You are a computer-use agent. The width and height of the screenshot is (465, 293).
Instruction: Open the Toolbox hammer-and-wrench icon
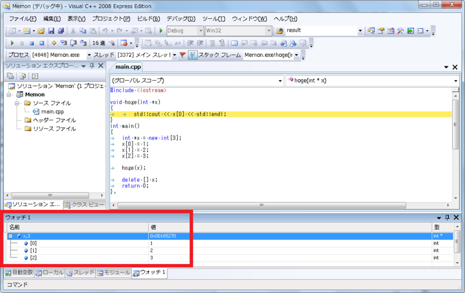point(400,31)
